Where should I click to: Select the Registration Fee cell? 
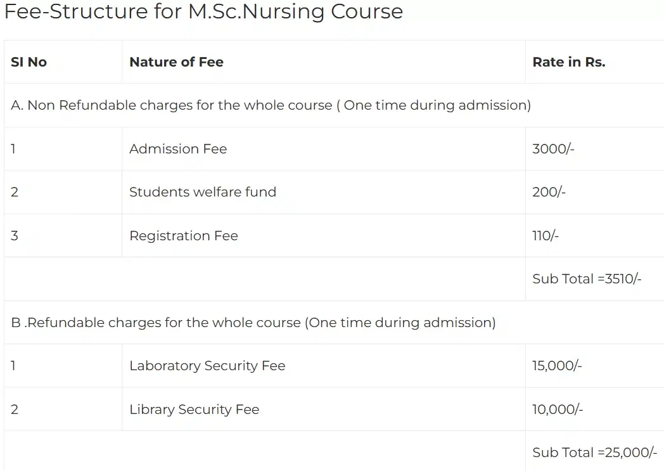point(184,236)
